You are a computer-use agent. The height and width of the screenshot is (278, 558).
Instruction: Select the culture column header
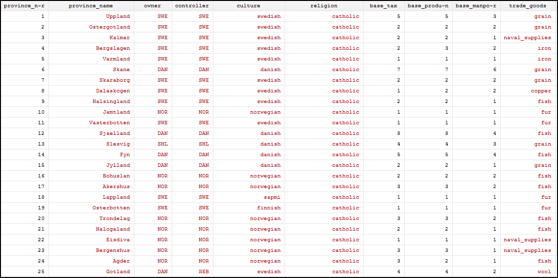[248, 6]
